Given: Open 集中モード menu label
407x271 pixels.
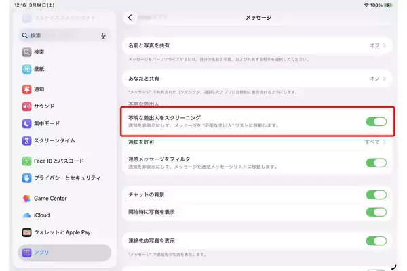Looking at the screenshot, I should 47,123.
